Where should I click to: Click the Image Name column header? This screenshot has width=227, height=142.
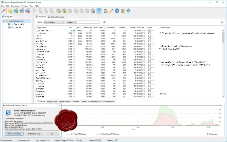coord(41,28)
